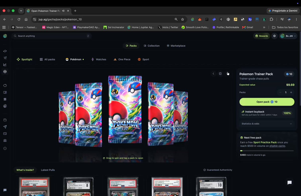
Task: Click the sidebar paper plane send icon
Action: [5, 127]
